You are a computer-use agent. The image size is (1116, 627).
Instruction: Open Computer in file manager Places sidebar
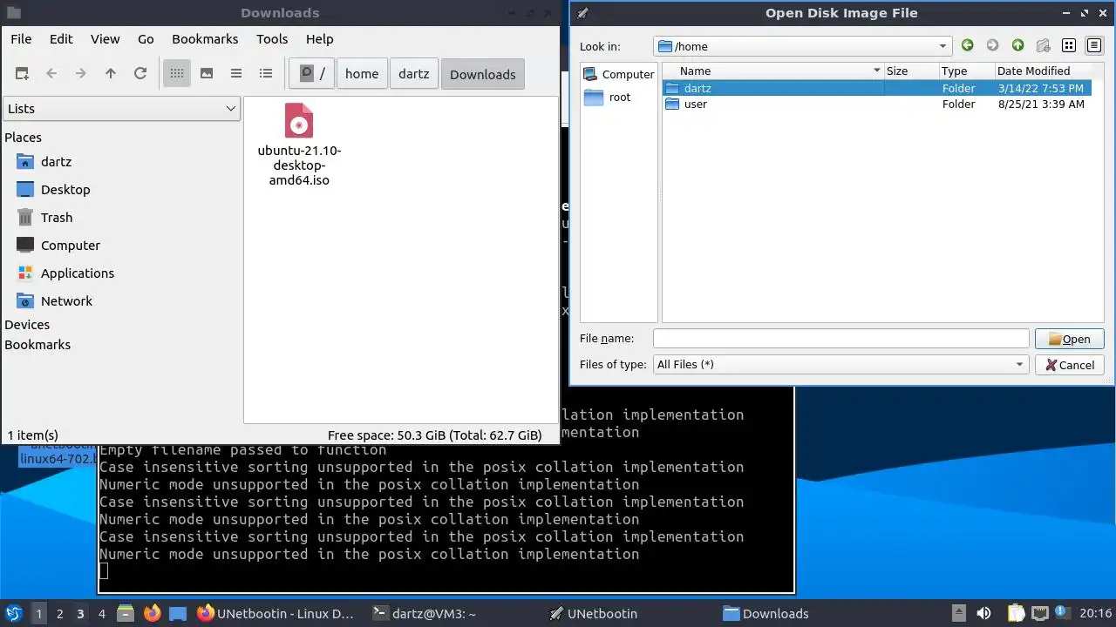click(71, 246)
